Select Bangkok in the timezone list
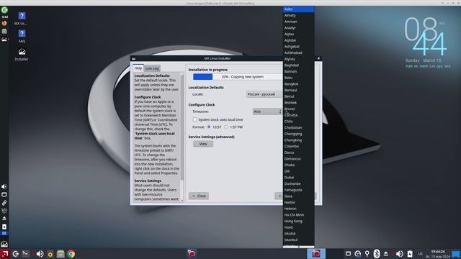The width and height of the screenshot is (461, 259). tap(298, 84)
